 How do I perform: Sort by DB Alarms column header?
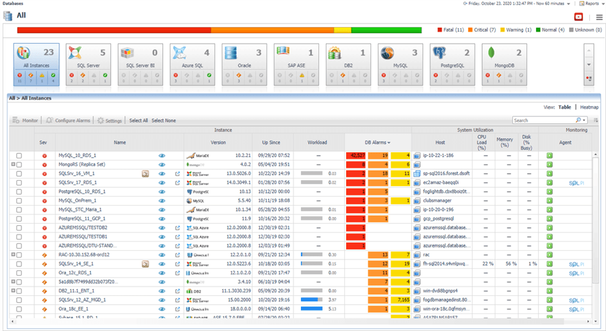[x=378, y=142]
